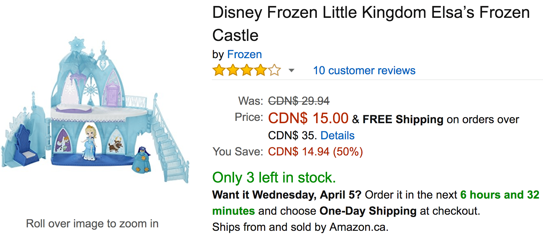The height and width of the screenshot is (236, 543).
Task: Click the CDN$ 14.94 (50%) savings amount
Action: click(x=315, y=152)
